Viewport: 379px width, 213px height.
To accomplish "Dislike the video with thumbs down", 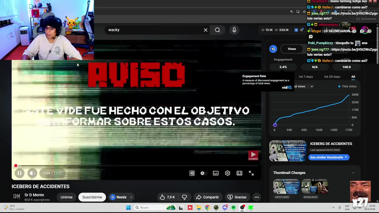I will pos(184,197).
